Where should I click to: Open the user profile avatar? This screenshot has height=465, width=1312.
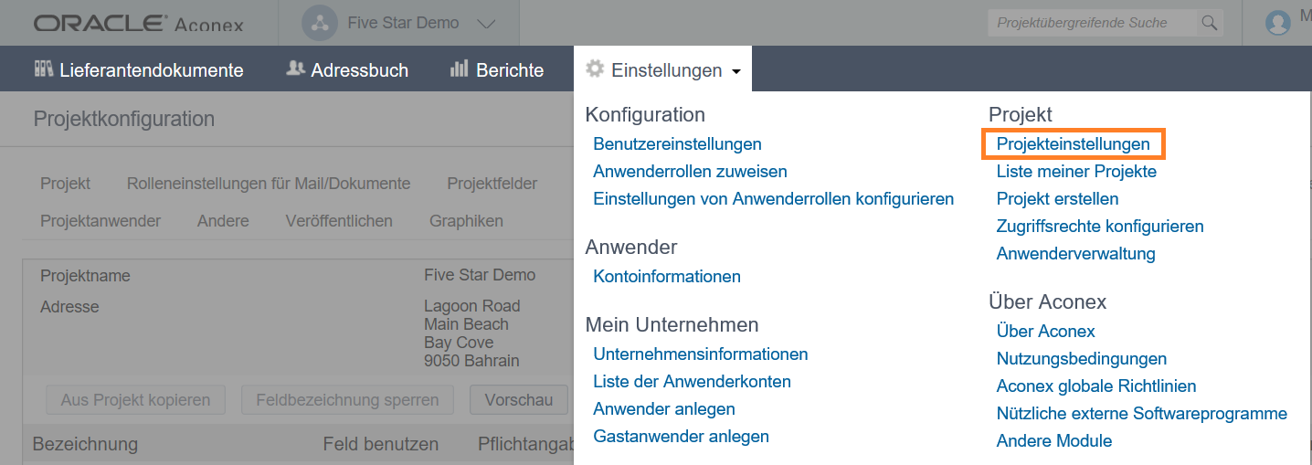[1278, 23]
